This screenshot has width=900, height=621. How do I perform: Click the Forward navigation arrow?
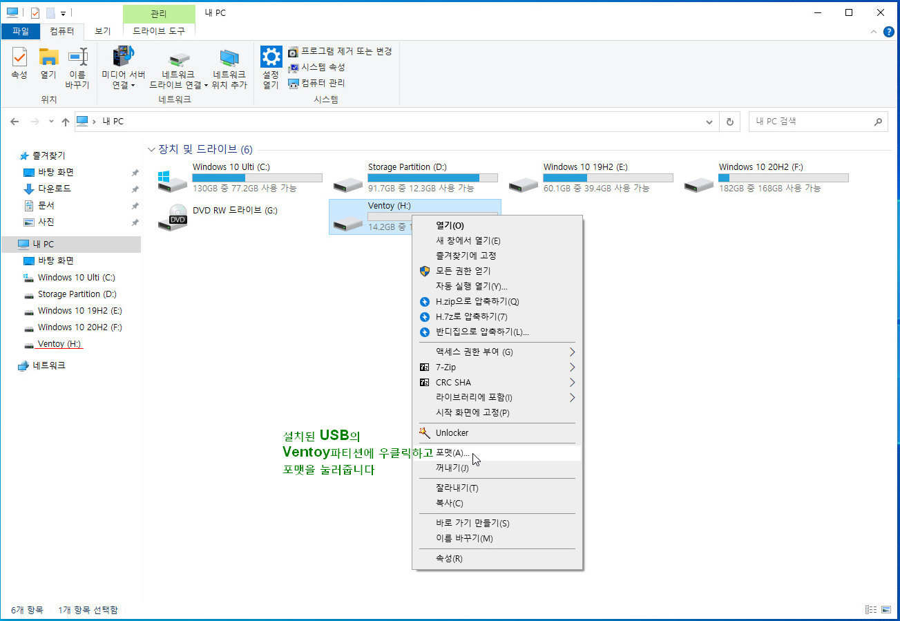[x=35, y=122]
